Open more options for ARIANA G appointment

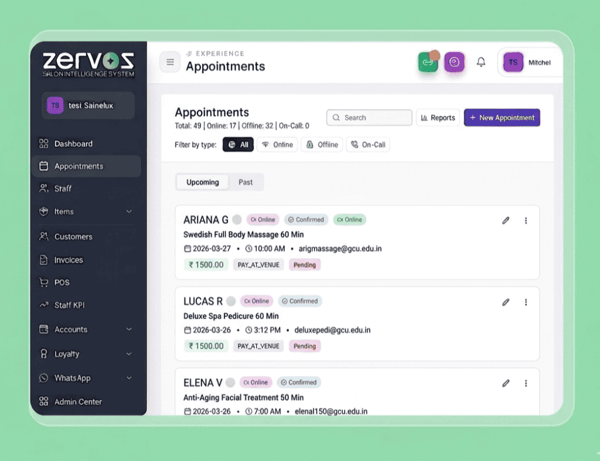click(526, 221)
